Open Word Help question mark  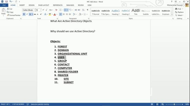tap(172, 1)
